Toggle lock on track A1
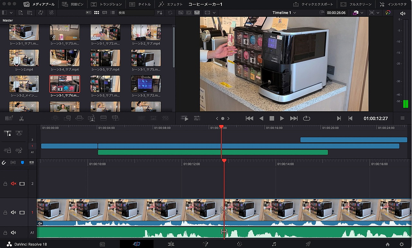This screenshot has width=412, height=248. pos(5,233)
